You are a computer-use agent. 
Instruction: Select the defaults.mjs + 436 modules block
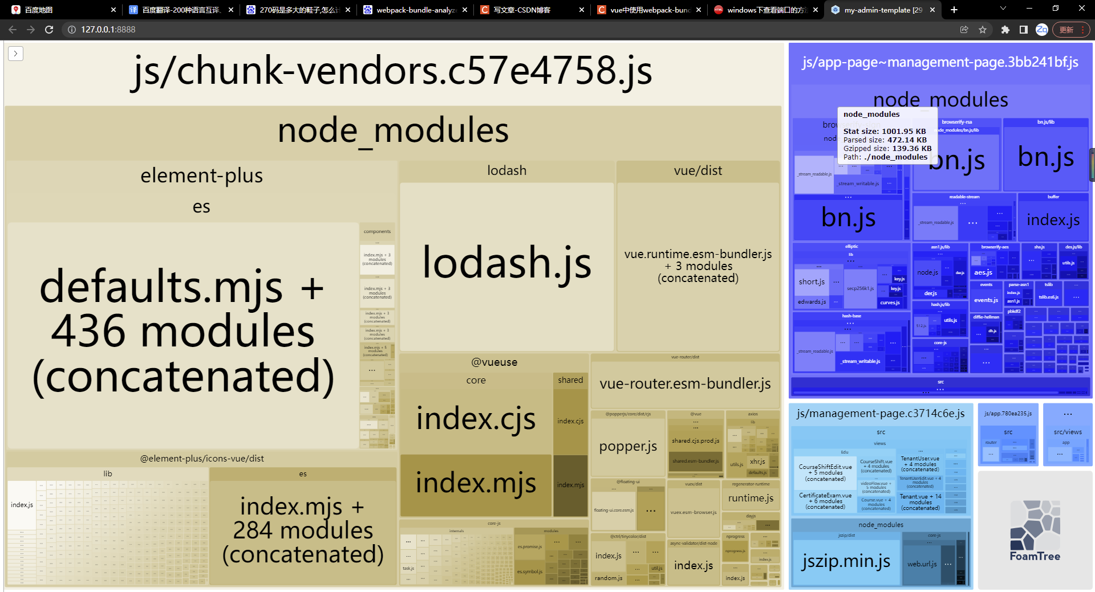click(182, 335)
